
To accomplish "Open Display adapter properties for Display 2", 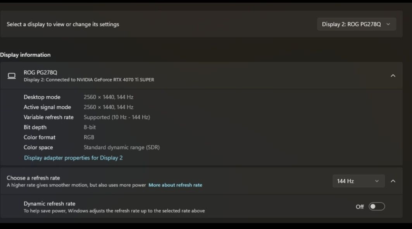I will pyautogui.click(x=73, y=158).
